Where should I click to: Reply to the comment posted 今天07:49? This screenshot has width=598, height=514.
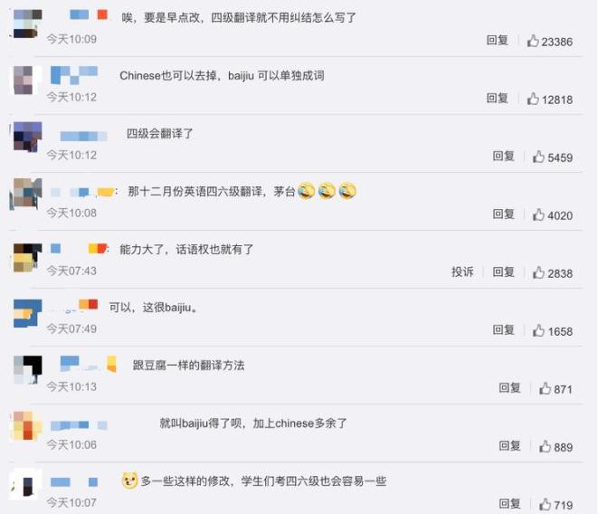[x=503, y=329]
